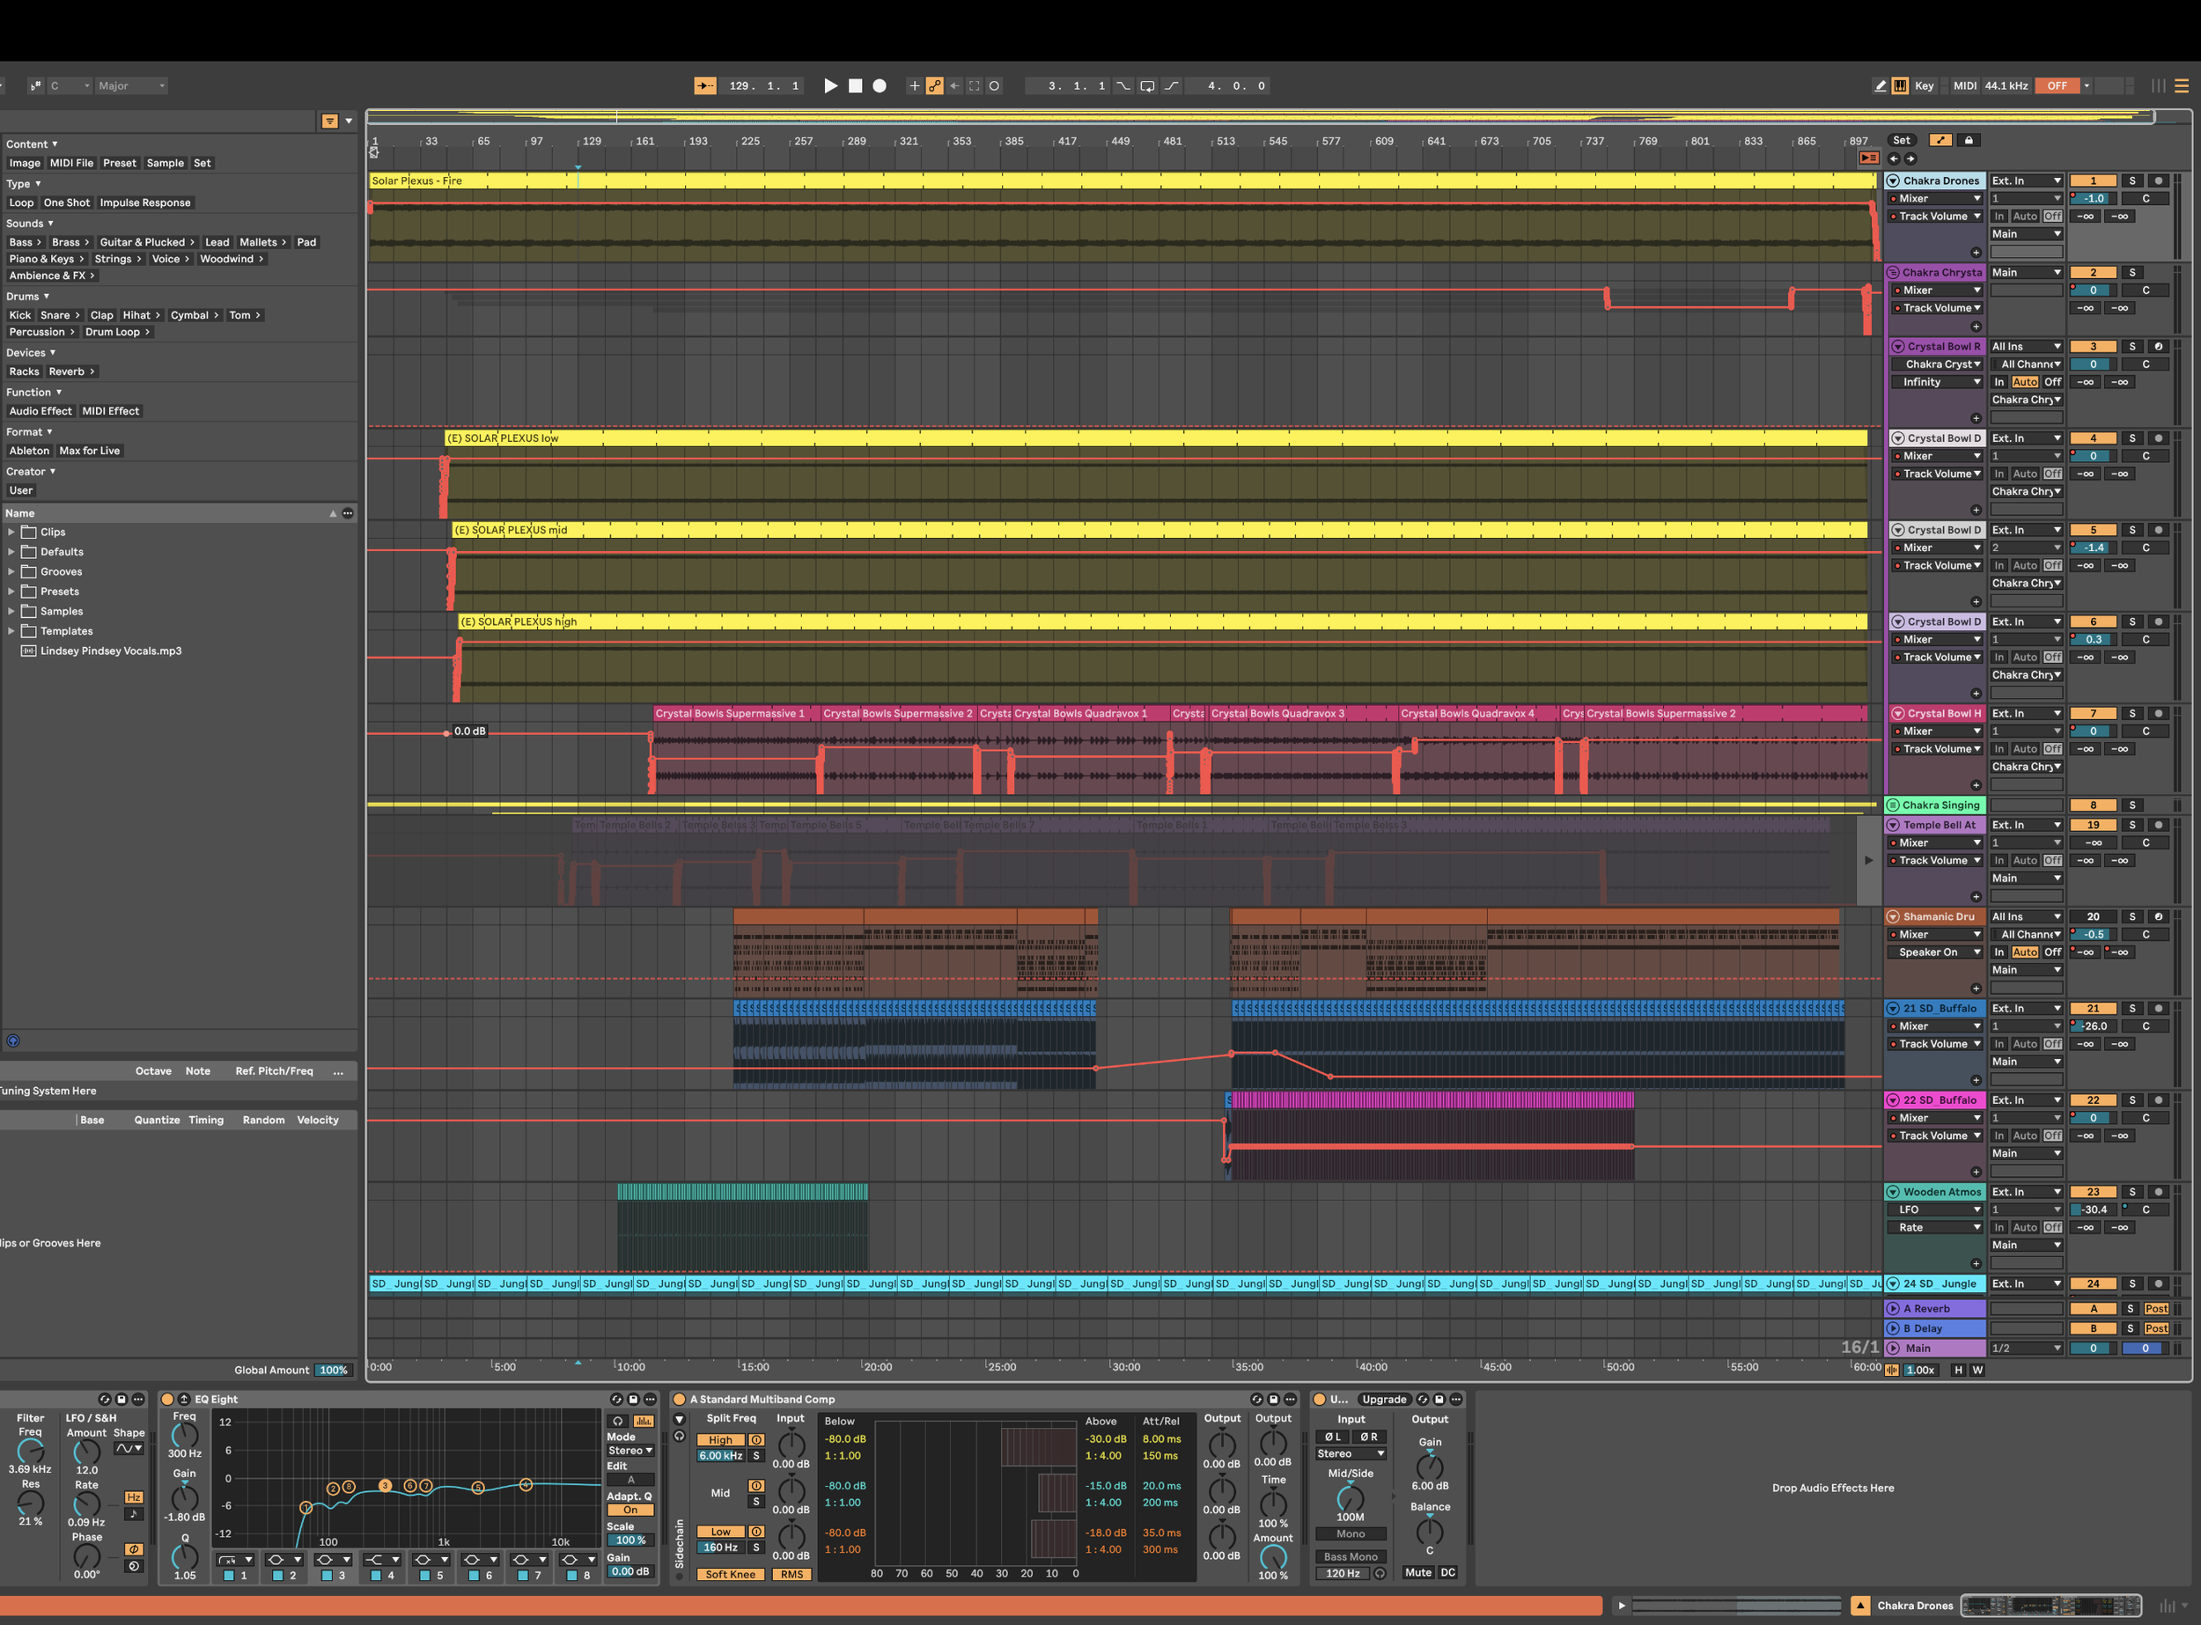2201x1625 pixels.
Task: Click the Key map mode button
Action: coord(1925,85)
